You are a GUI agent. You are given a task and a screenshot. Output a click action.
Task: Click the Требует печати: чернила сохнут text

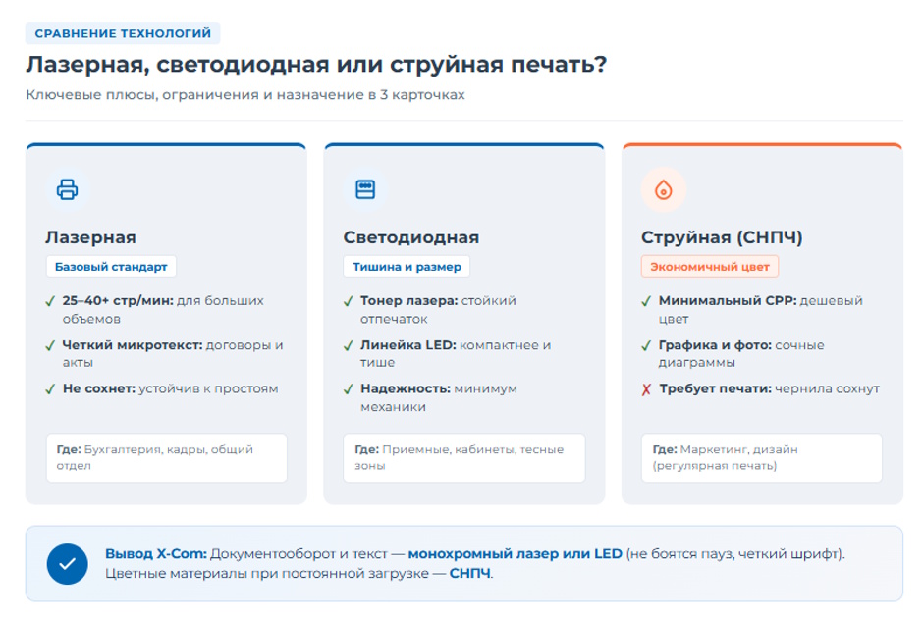point(770,388)
